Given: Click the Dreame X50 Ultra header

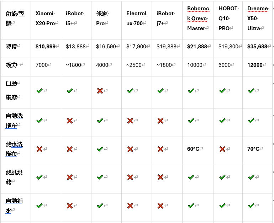Looking at the screenshot, I should (x=258, y=18).
